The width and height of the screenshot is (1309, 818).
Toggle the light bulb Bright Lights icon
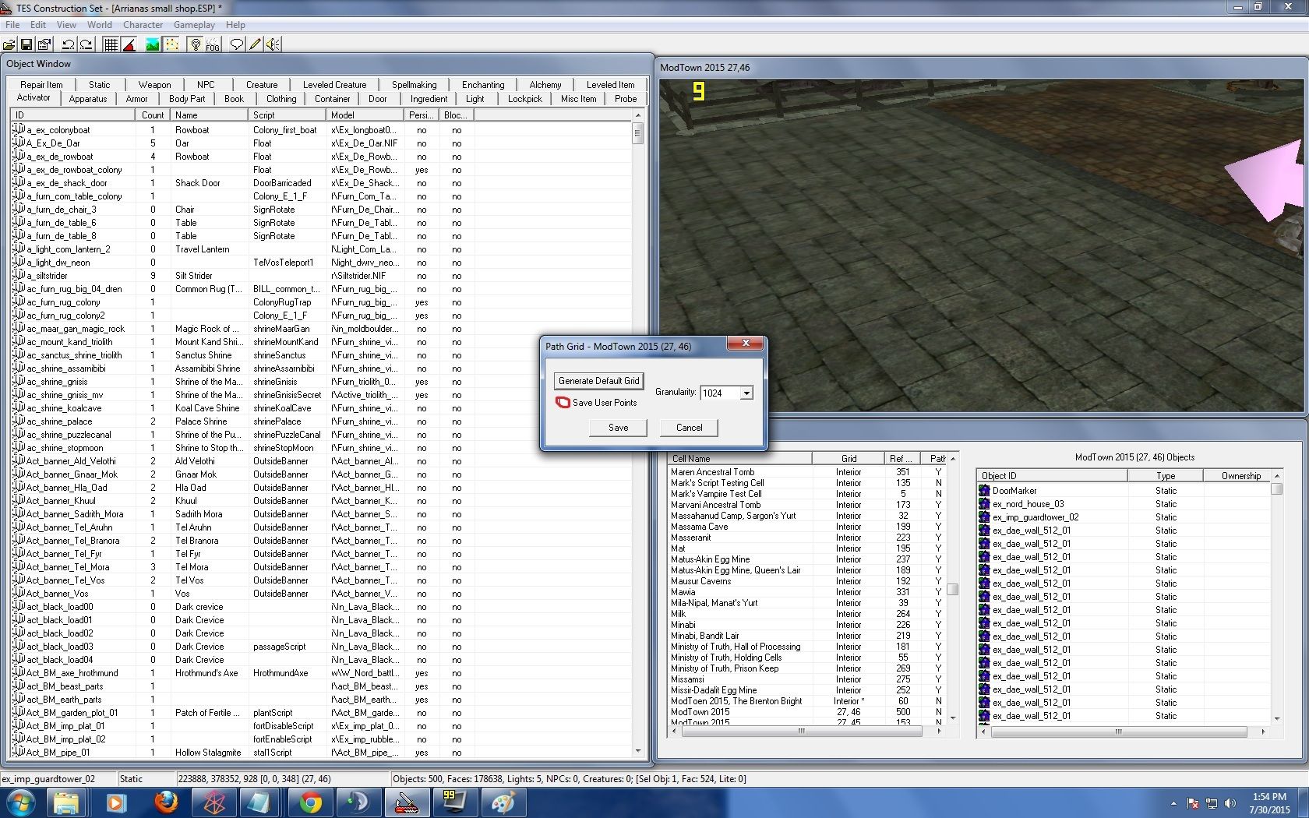coord(196,44)
